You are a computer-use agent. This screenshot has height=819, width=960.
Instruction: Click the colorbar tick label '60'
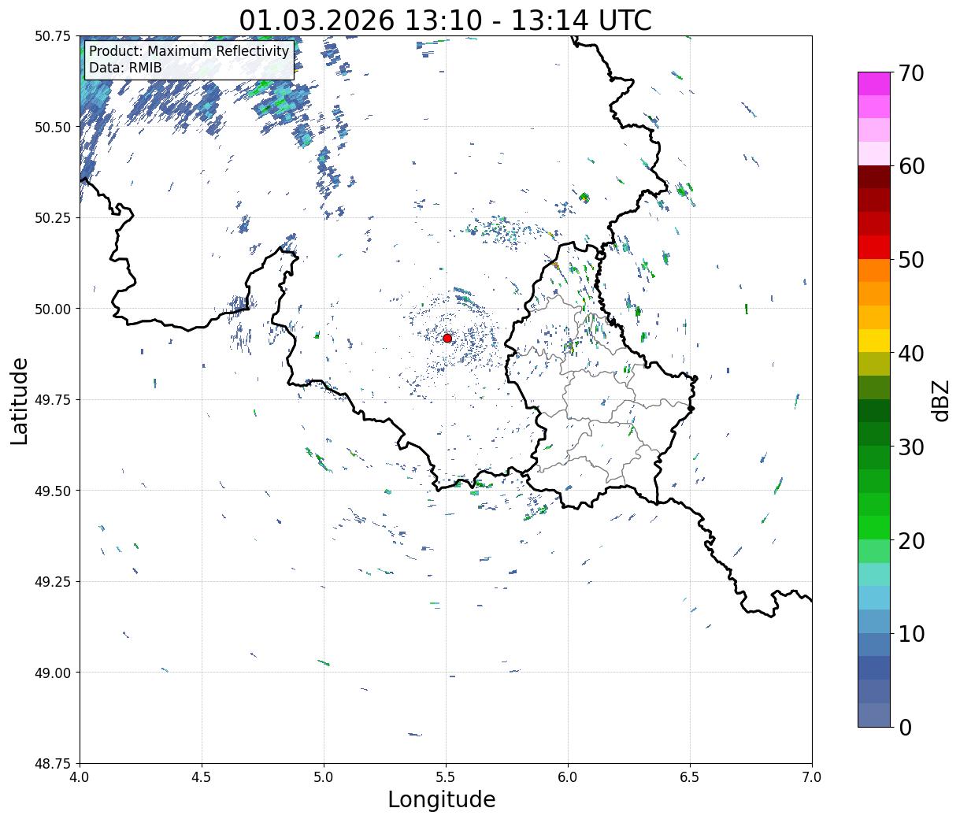(x=911, y=166)
